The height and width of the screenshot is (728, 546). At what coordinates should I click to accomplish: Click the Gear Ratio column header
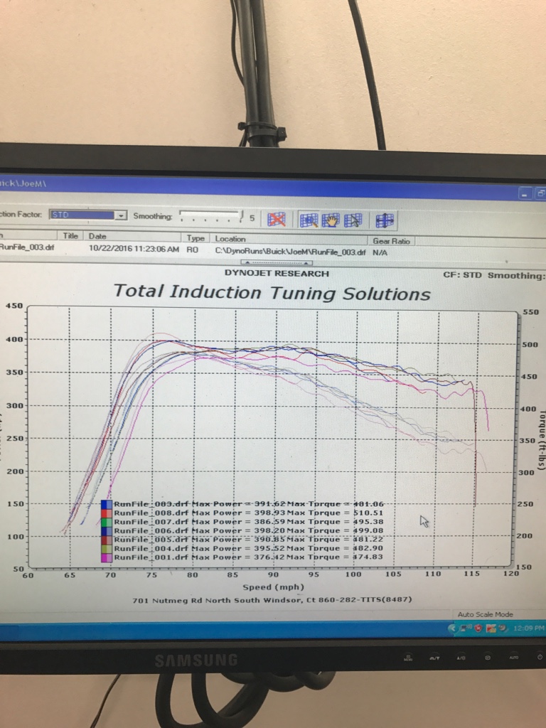[x=391, y=241]
